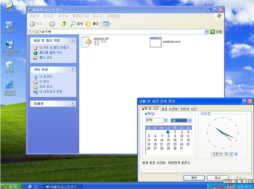Open the Favorites (즐겨찾기) menu
The height and width of the screenshot is (189, 254).
click(x=81, y=16)
